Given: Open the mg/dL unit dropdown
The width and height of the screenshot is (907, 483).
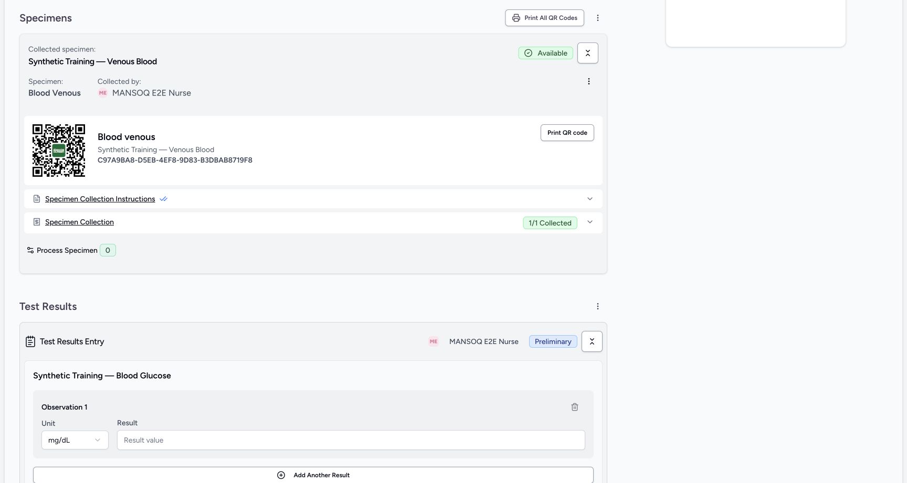Looking at the screenshot, I should pyautogui.click(x=75, y=440).
